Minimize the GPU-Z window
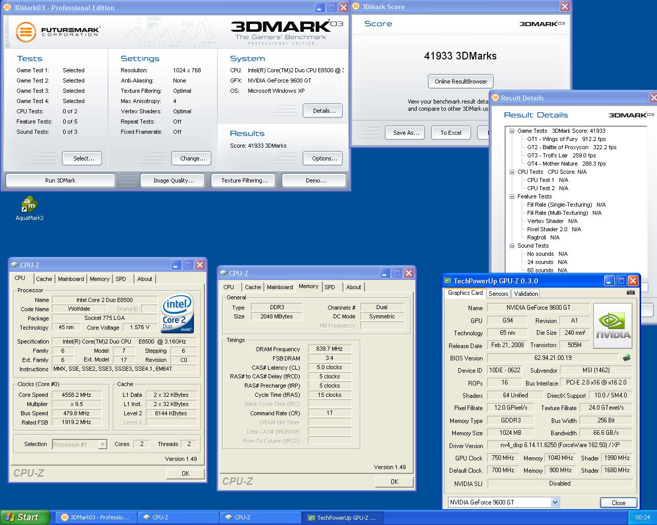657x525 pixels. tap(609, 281)
